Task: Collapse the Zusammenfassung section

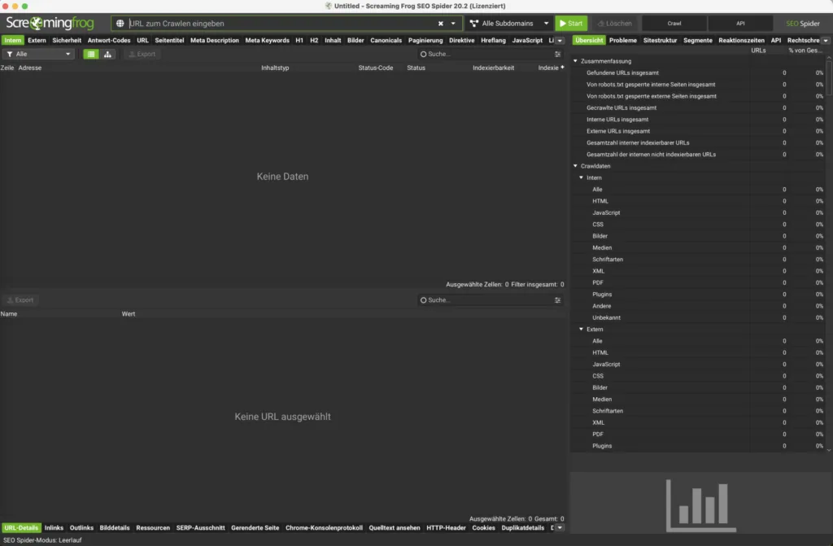Action: click(575, 60)
